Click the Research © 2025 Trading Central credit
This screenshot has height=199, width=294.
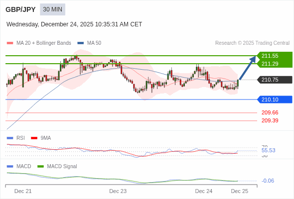252,43
